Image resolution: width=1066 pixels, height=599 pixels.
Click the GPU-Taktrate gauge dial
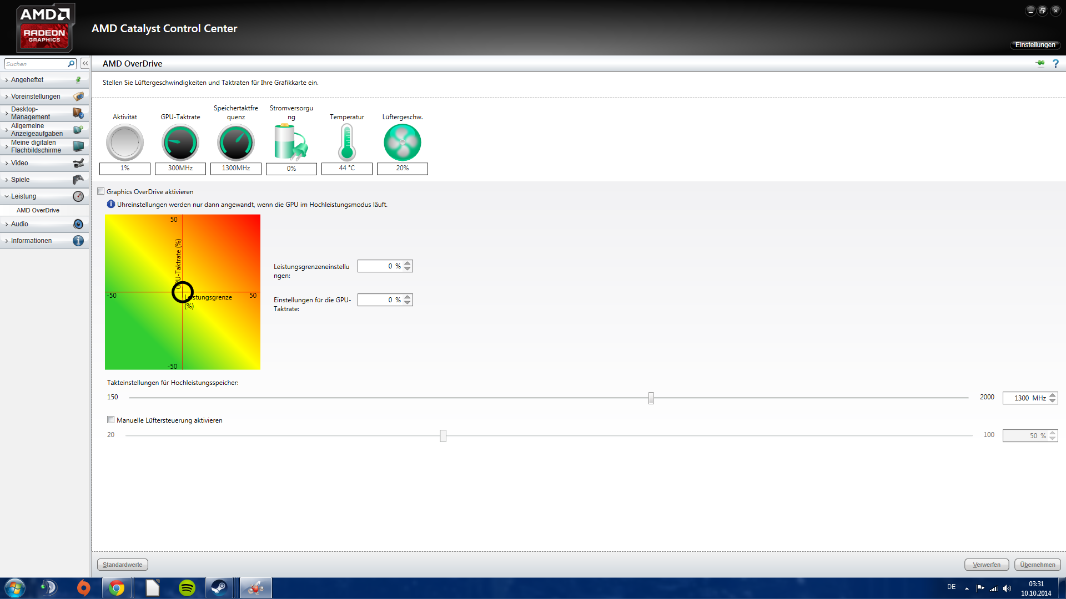point(180,143)
